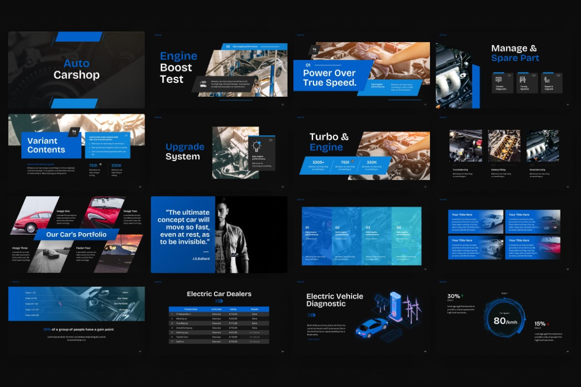Click the lightbulb icon on Upgrade System slide
Image resolution: width=581 pixels, height=387 pixels.
click(257, 146)
